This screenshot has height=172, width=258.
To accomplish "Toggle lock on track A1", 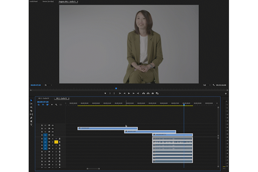I will pos(42,139).
